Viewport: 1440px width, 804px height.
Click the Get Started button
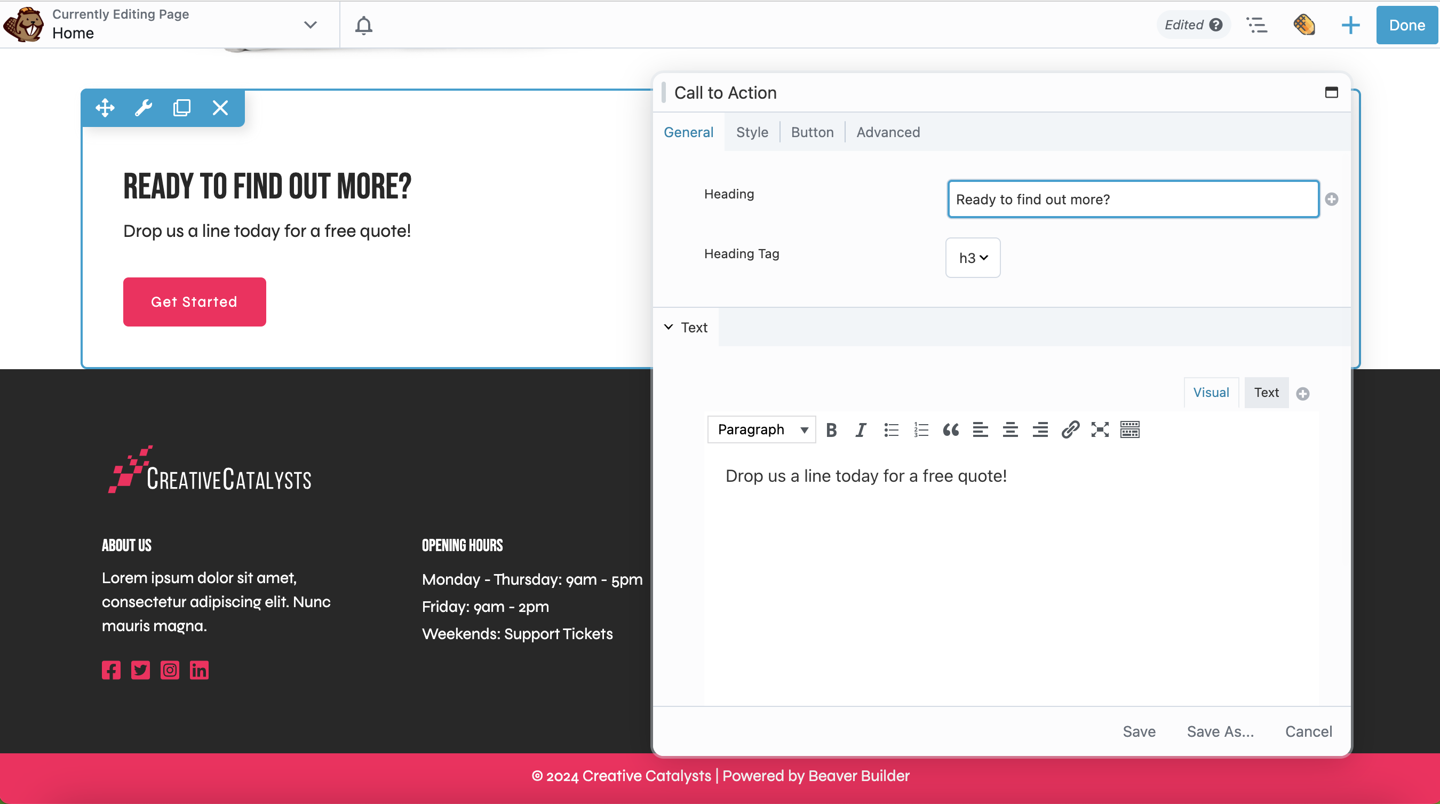pos(194,301)
